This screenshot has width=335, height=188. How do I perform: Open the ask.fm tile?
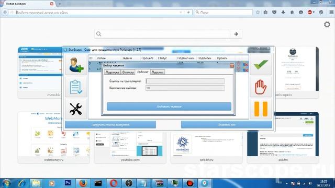pos(283,138)
